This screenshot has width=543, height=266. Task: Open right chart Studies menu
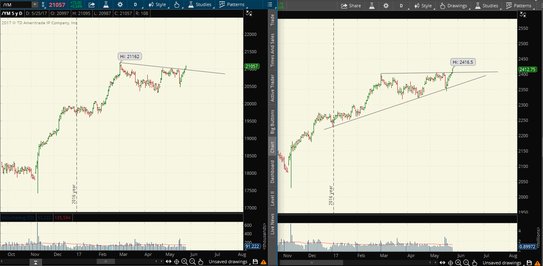(487, 6)
